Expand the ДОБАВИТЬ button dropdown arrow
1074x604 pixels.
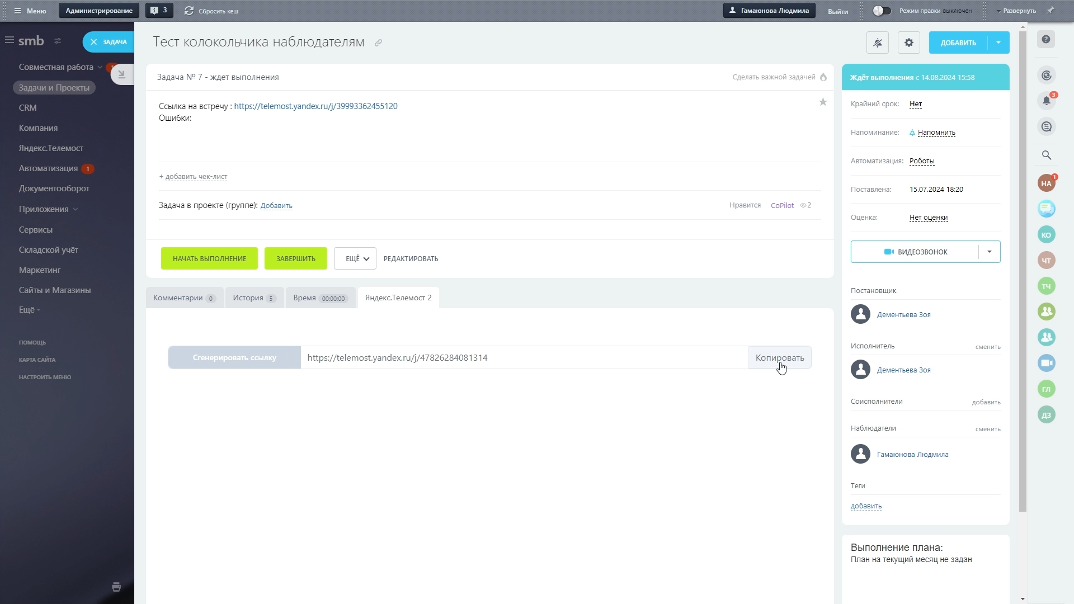pos(998,43)
